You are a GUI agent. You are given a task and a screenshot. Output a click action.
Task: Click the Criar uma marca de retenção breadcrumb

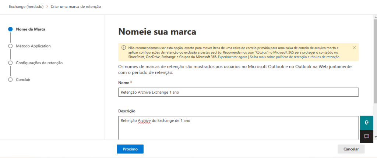click(x=76, y=7)
